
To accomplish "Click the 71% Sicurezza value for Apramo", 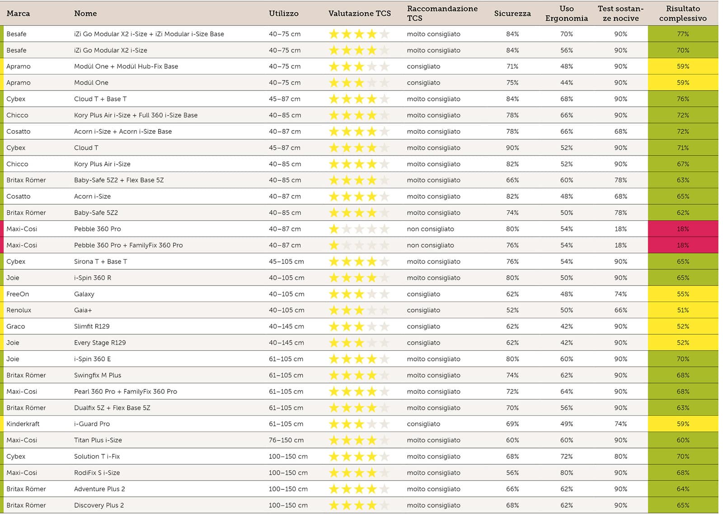I will 512,66.
